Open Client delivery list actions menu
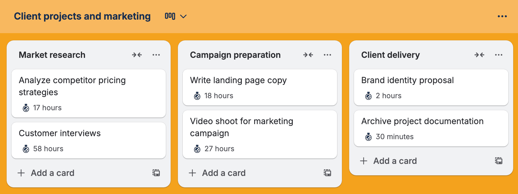Screen dimensions: 518x194 499,55
